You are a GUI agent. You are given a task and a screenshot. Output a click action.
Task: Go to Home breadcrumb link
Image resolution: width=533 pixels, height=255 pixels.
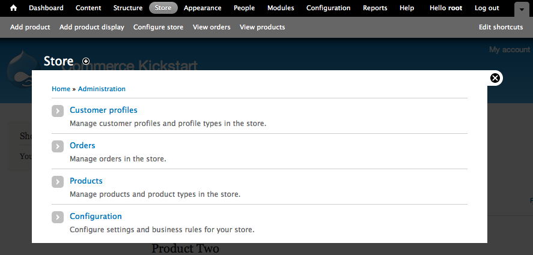coord(61,89)
